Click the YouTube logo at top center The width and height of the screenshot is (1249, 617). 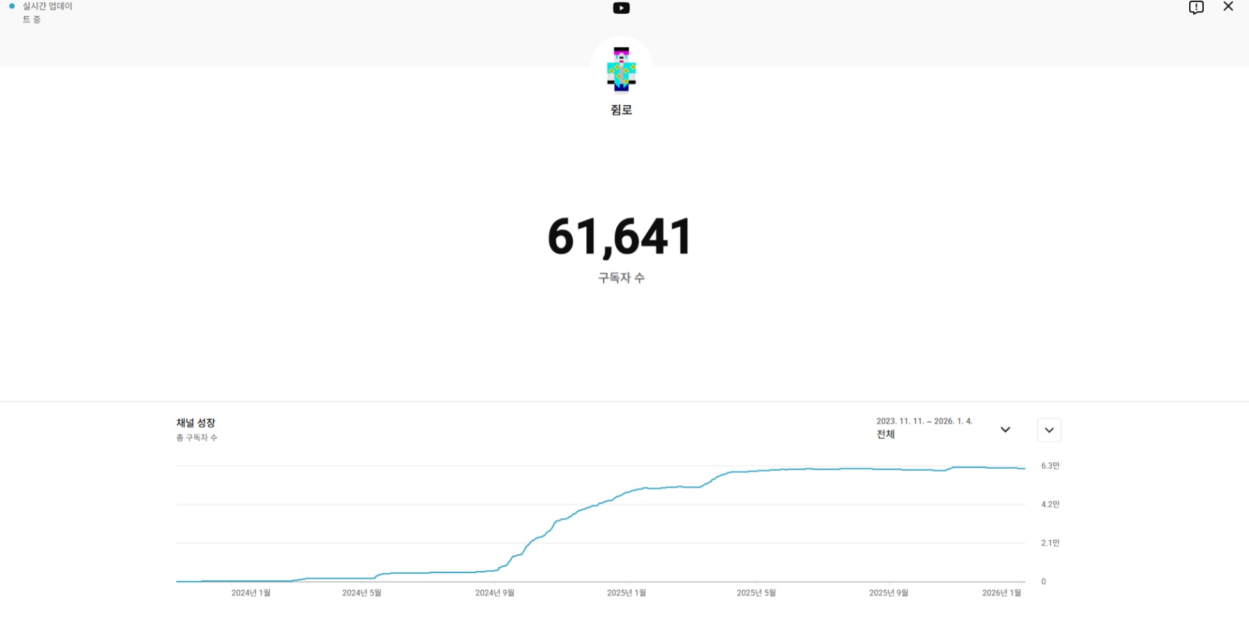point(621,8)
